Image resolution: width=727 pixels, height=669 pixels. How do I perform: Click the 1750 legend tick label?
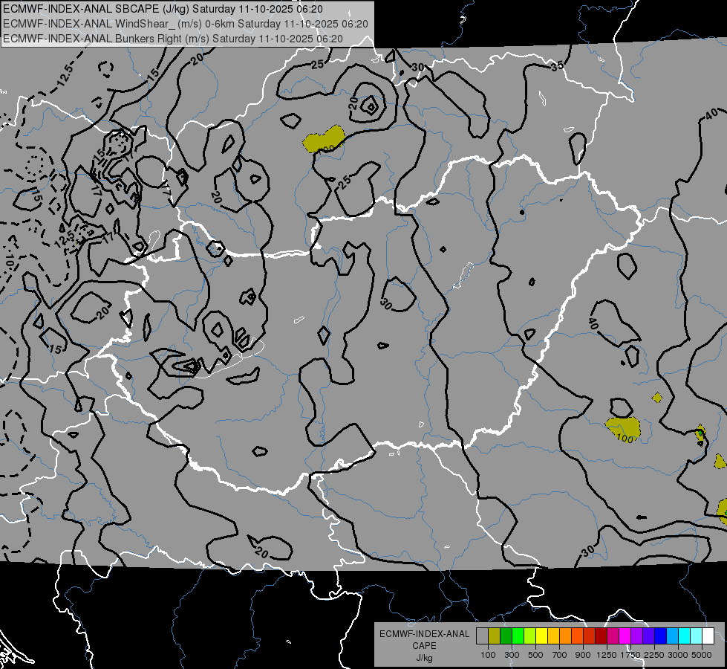[631, 655]
